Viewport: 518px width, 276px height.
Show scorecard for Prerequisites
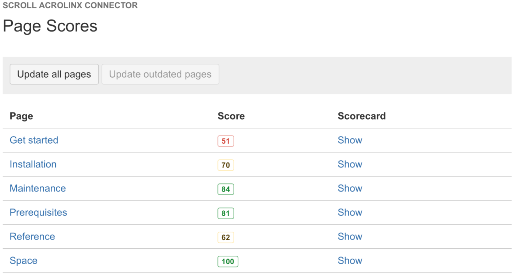(350, 212)
